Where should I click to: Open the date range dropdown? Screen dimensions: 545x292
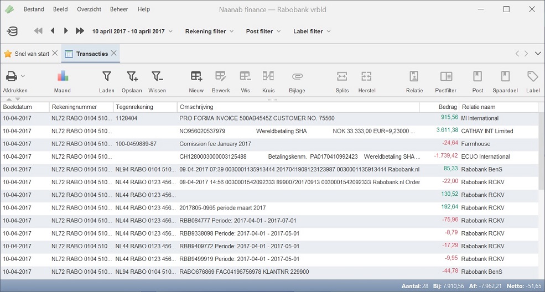pos(132,32)
